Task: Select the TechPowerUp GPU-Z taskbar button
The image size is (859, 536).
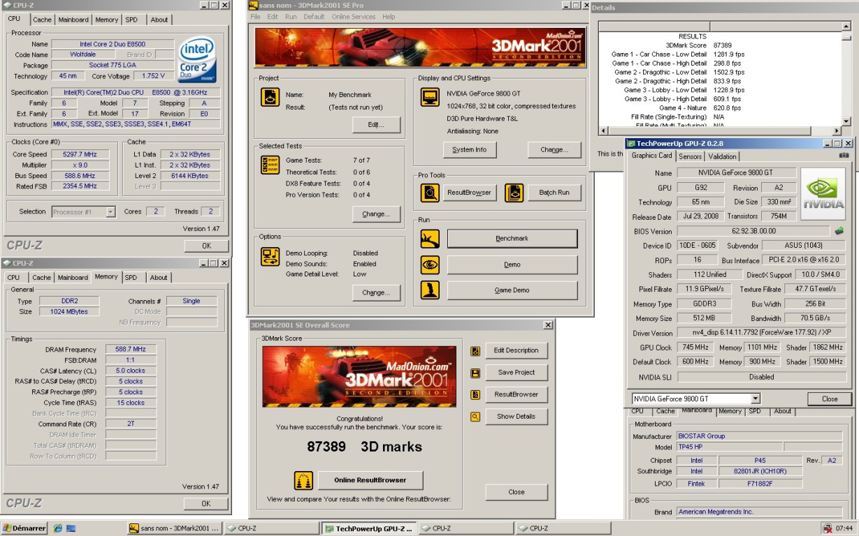Action: click(368, 528)
